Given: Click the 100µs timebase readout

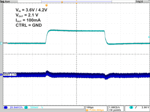Looking at the screenshot, I should point(90,108).
